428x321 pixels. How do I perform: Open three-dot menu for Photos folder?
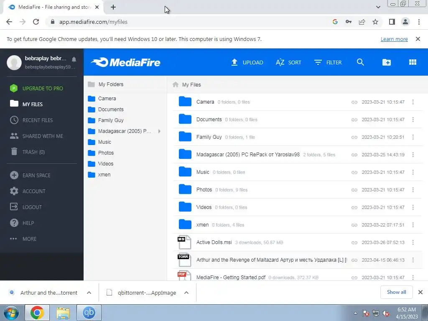[x=413, y=190]
